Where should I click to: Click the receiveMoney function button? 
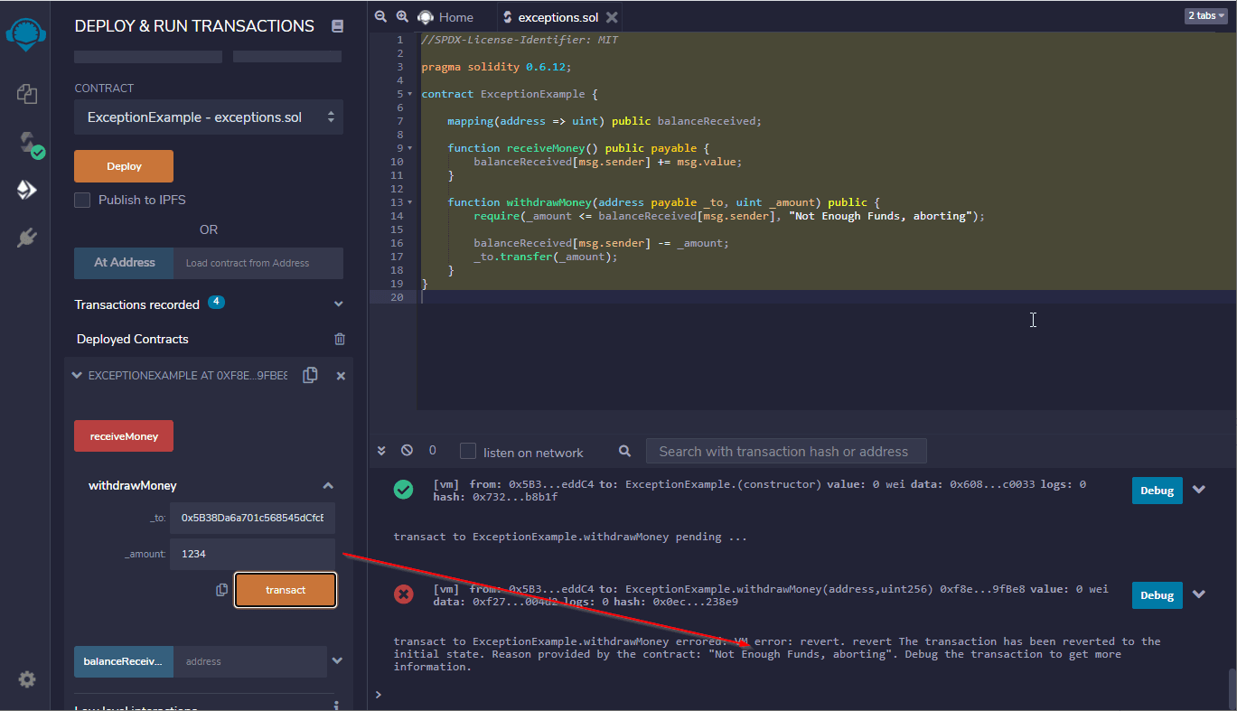coord(124,436)
